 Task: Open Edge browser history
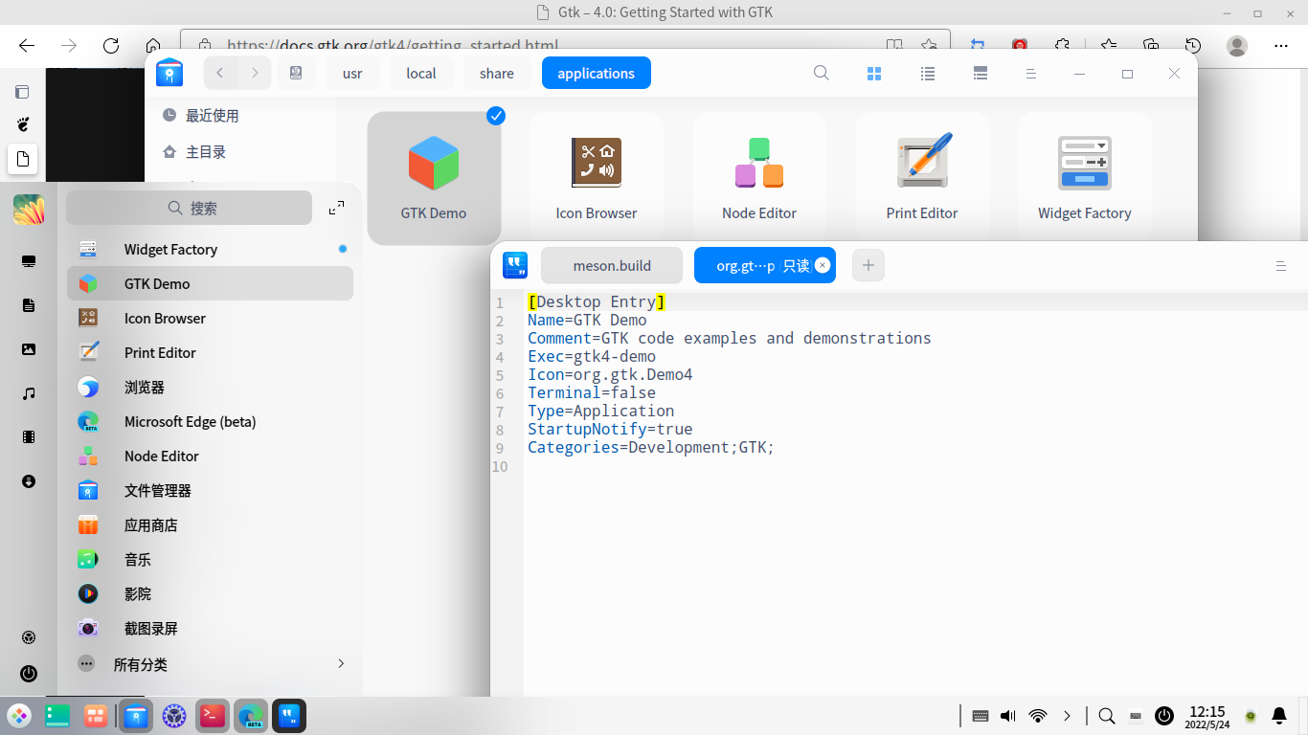(x=1193, y=46)
